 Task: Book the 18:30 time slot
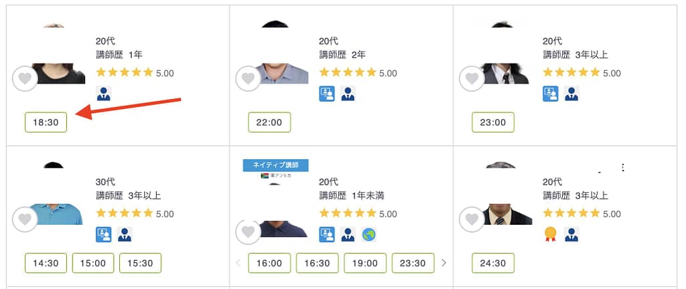tap(46, 122)
